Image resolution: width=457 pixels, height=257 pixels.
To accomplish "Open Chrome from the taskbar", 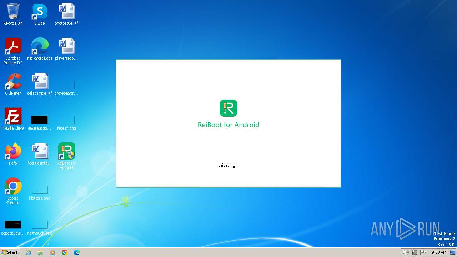I will (x=65, y=252).
